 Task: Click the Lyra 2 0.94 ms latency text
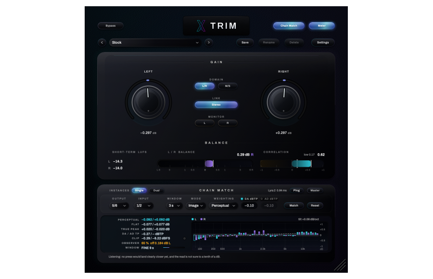point(277,191)
